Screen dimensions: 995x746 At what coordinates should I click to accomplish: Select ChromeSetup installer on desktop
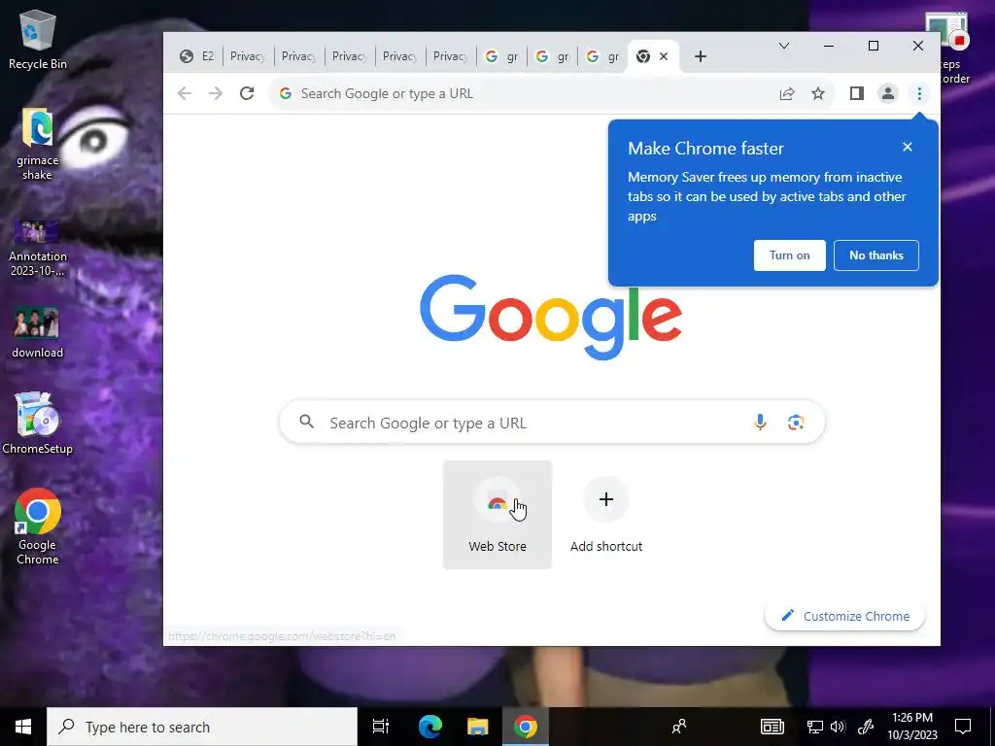pyautogui.click(x=38, y=424)
